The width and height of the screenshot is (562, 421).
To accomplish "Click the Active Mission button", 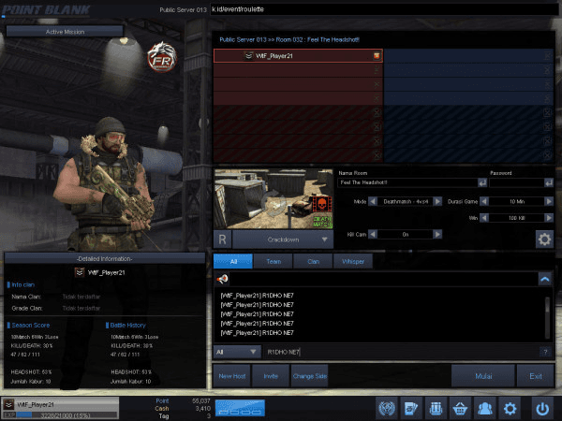I will 65,32.
